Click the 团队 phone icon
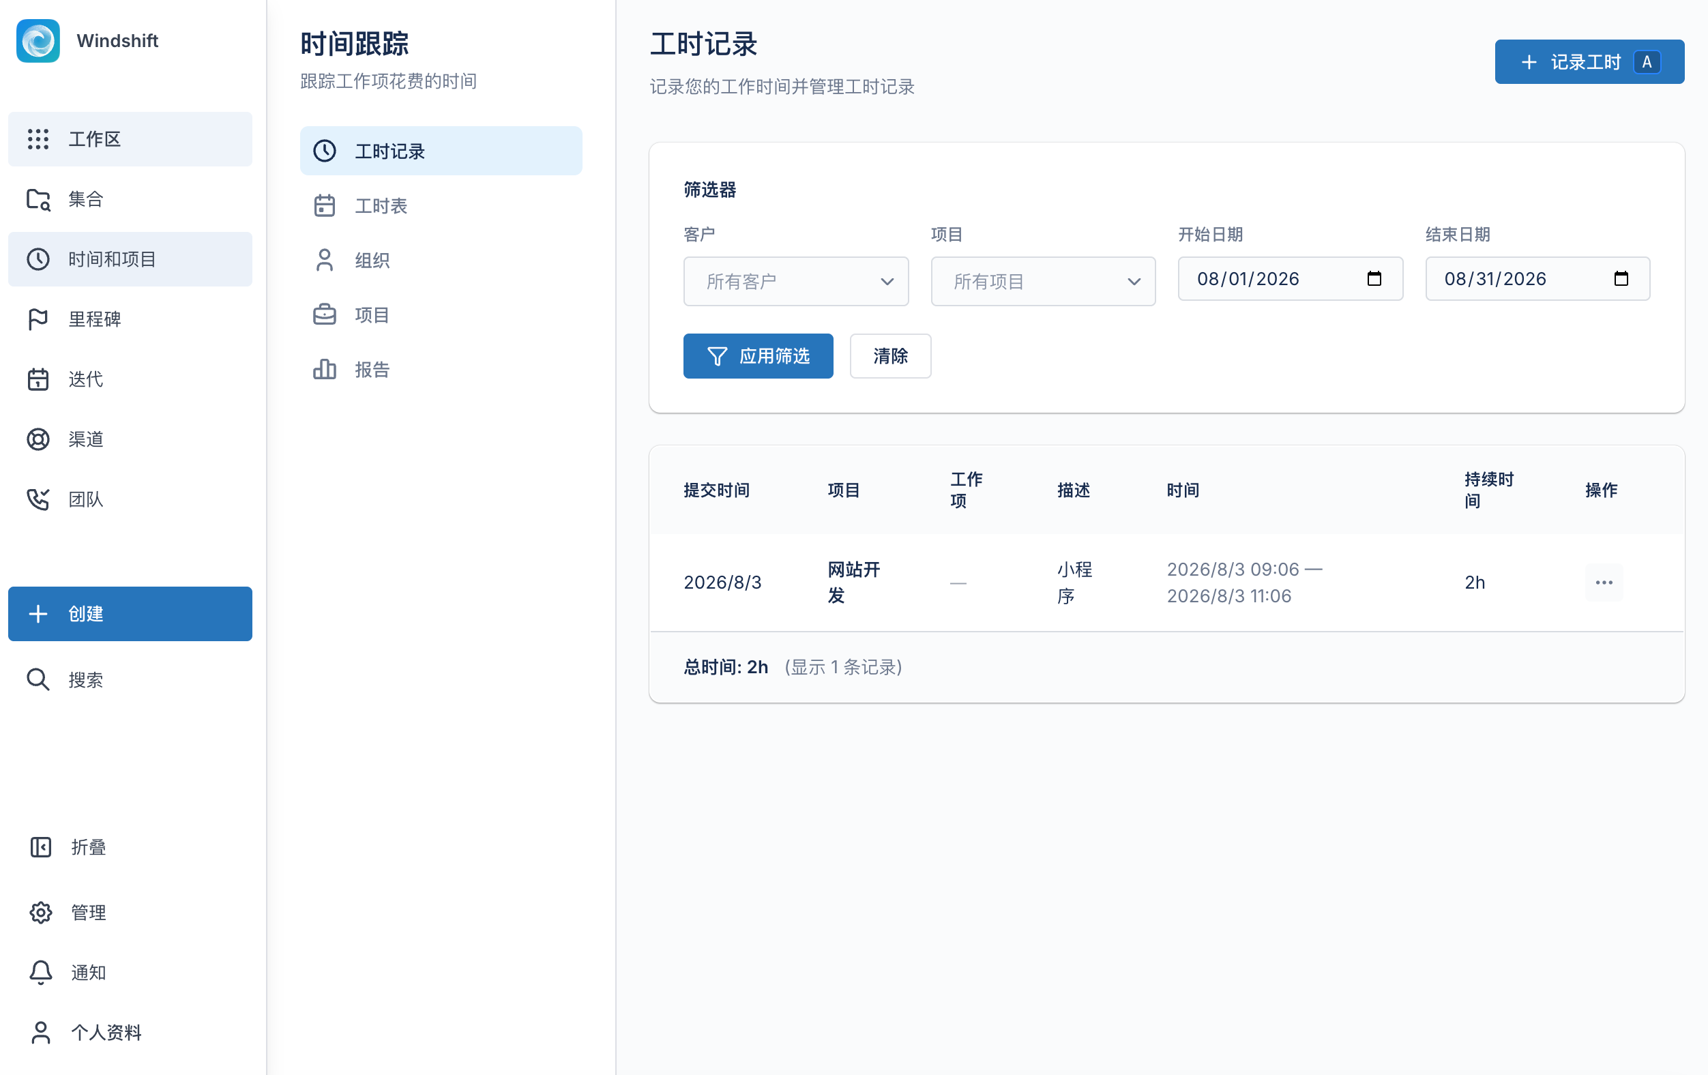Screen dimensions: 1708x1075 pyautogui.click(x=38, y=499)
